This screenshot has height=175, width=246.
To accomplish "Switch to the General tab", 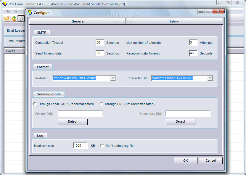I will [78, 21].
